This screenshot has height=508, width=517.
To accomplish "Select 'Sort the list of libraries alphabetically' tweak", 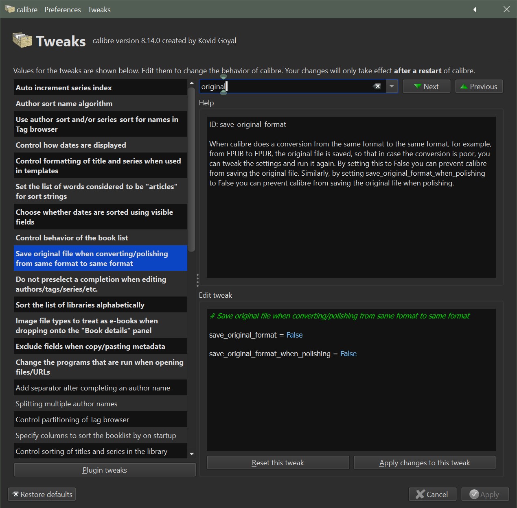I will [x=101, y=305].
